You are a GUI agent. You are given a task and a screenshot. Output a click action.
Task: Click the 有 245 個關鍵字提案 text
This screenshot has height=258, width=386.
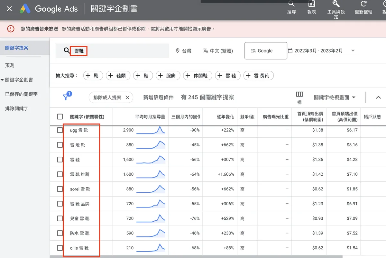[x=207, y=97]
